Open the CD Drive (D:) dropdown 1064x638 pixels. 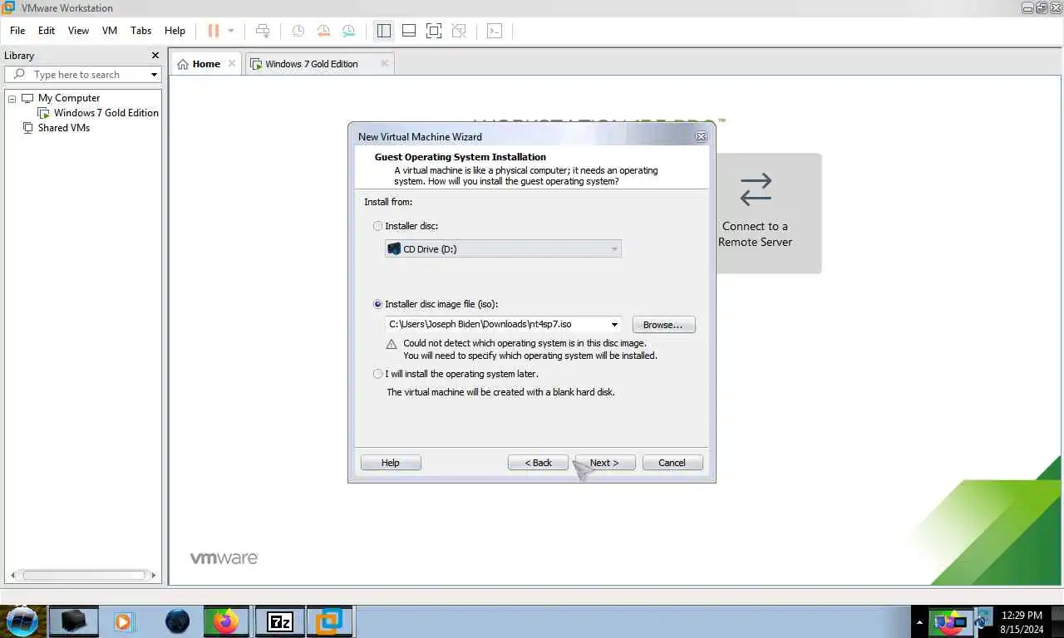tap(503, 248)
